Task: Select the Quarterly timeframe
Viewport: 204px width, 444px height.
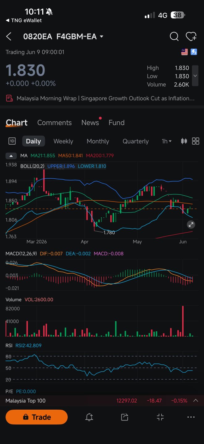Action: 136,141
